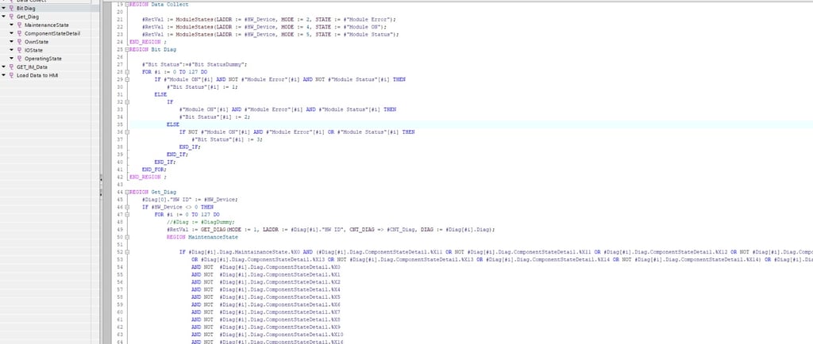Viewport: 813px width, 344px height.
Task: Toggle the ComponentStateDetail tree node arrow
Action: (x=11, y=33)
